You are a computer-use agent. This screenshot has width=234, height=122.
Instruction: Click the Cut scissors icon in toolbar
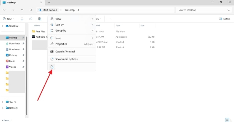coord(22,19)
